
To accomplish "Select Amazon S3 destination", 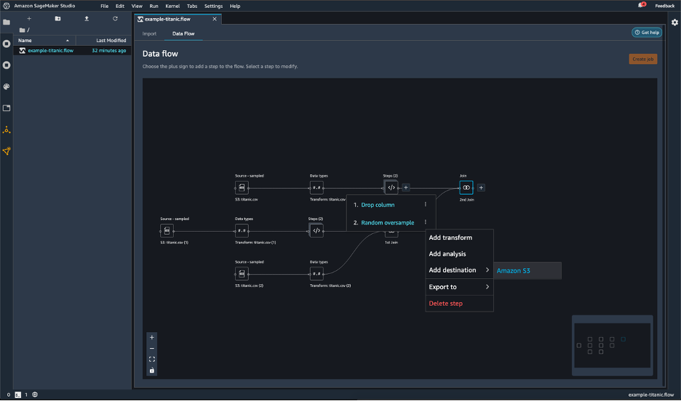I will (527, 270).
